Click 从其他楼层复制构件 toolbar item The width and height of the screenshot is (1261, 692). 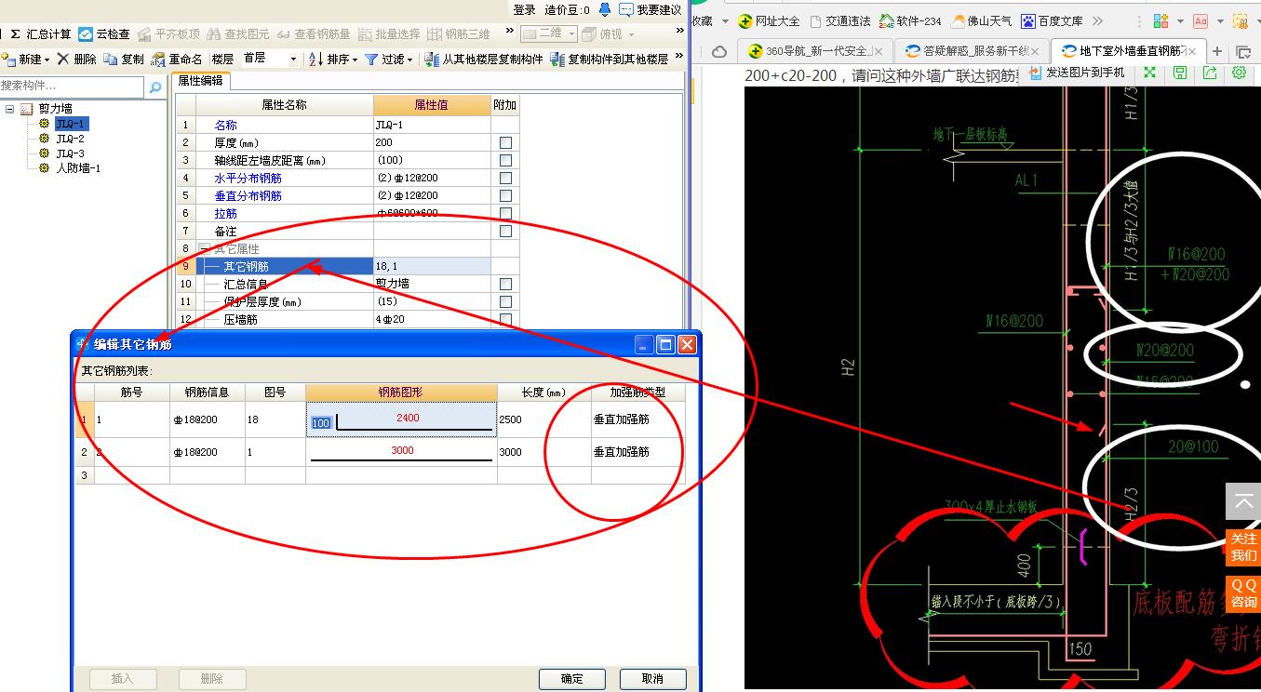(x=483, y=59)
